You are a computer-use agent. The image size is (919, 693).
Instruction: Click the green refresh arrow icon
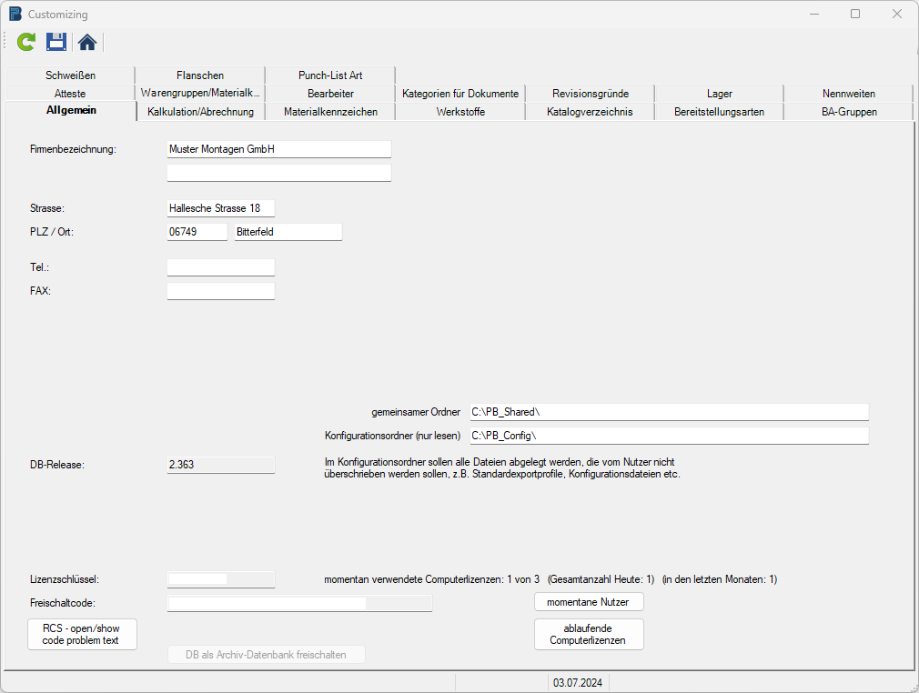coord(27,42)
